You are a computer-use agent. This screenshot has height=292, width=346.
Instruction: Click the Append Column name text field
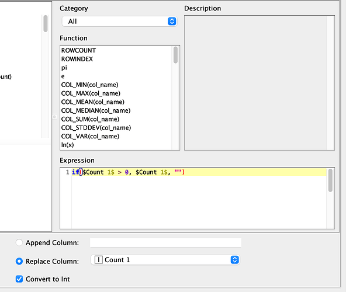tap(165, 242)
